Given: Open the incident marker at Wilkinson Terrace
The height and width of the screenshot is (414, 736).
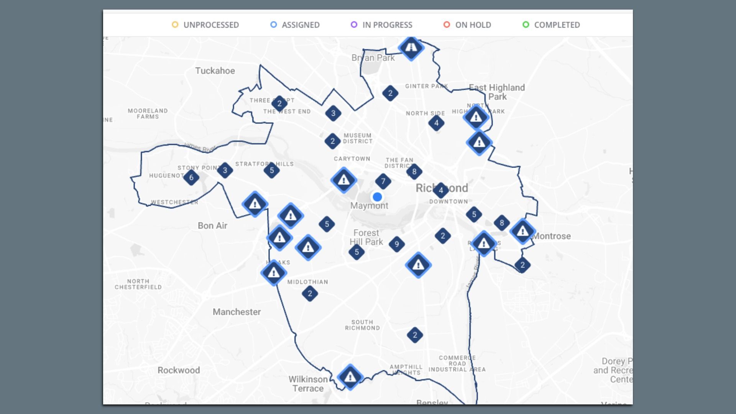Looking at the screenshot, I should pyautogui.click(x=350, y=377).
